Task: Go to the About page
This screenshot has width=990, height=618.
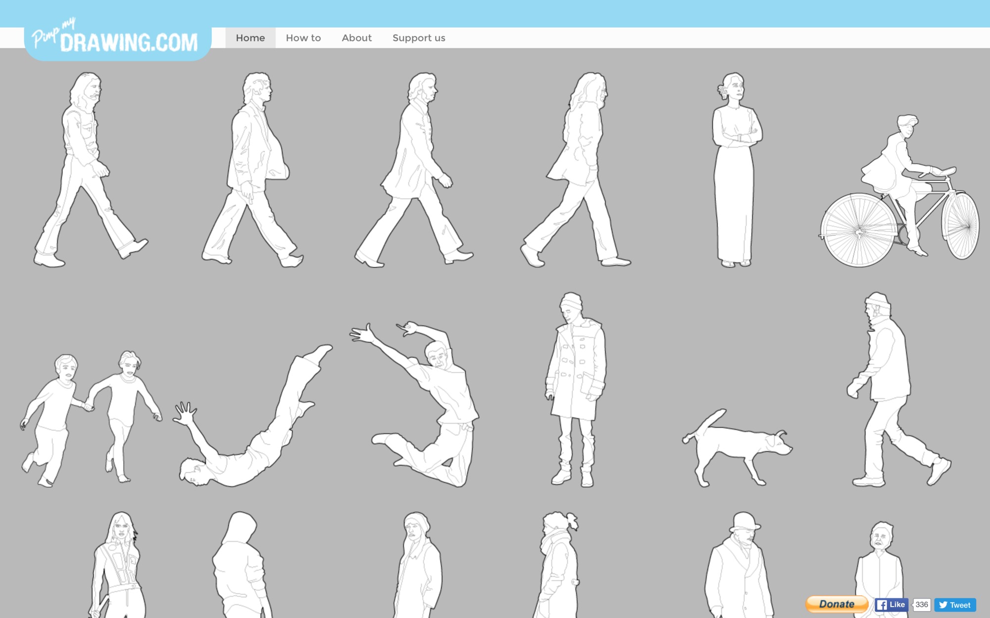Action: click(356, 38)
